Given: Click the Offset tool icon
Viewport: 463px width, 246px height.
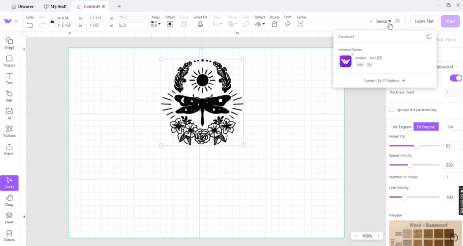Looking at the screenshot, I should tap(170, 23).
